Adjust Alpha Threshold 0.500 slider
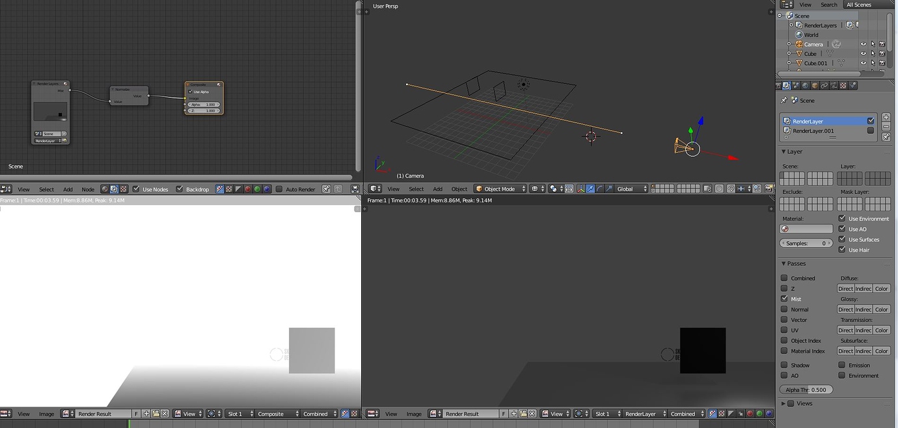Screen dimensions: 898x428 tap(806, 390)
